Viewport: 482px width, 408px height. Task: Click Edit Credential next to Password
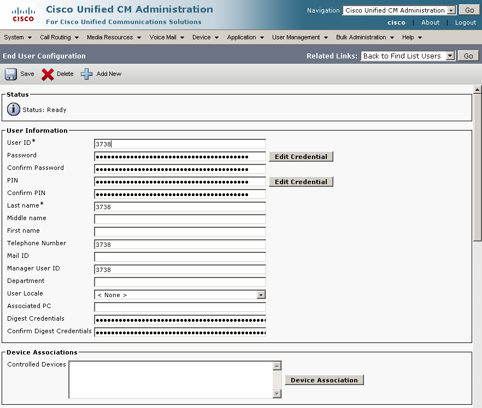point(301,157)
